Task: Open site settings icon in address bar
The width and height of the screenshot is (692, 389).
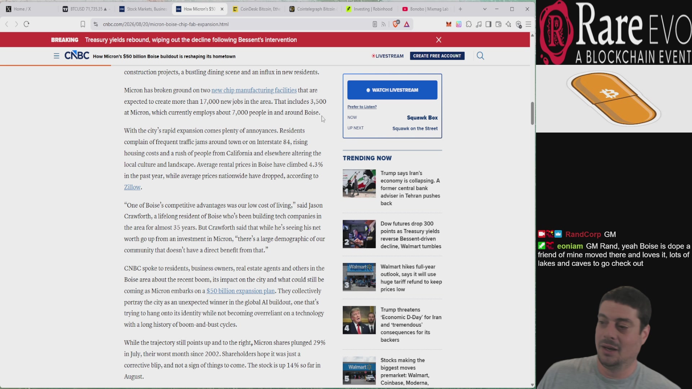Action: pyautogui.click(x=96, y=24)
